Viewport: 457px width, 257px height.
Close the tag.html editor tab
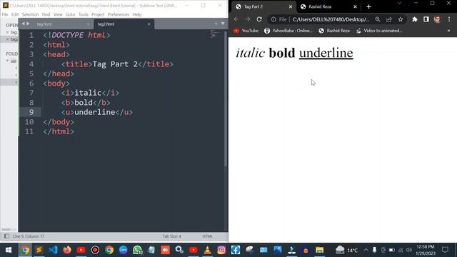[x=89, y=24]
